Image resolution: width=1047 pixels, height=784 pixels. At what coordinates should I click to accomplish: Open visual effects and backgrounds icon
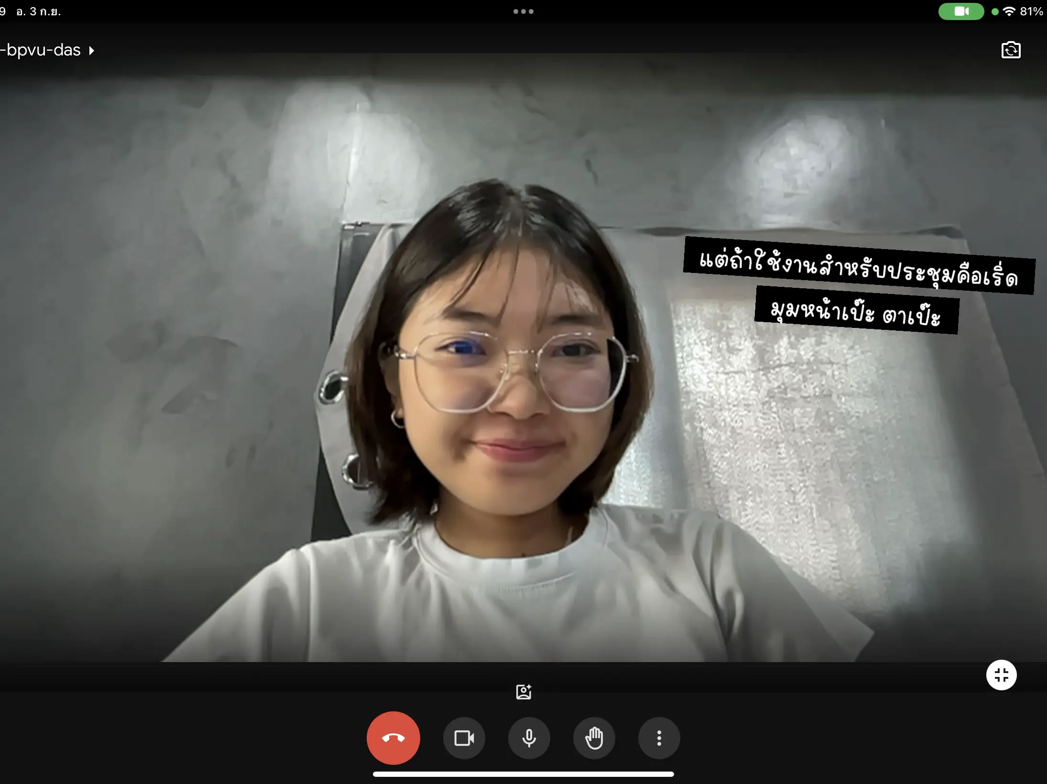point(523,691)
